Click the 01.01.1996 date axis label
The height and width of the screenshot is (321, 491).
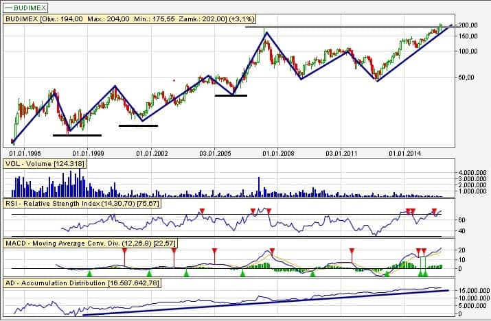[24, 154]
